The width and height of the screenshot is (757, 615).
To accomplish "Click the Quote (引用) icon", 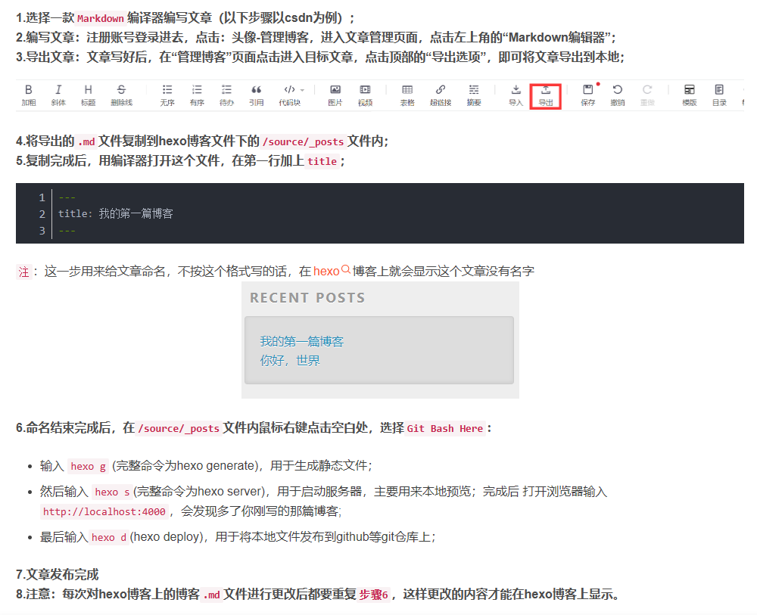I will pos(257,95).
